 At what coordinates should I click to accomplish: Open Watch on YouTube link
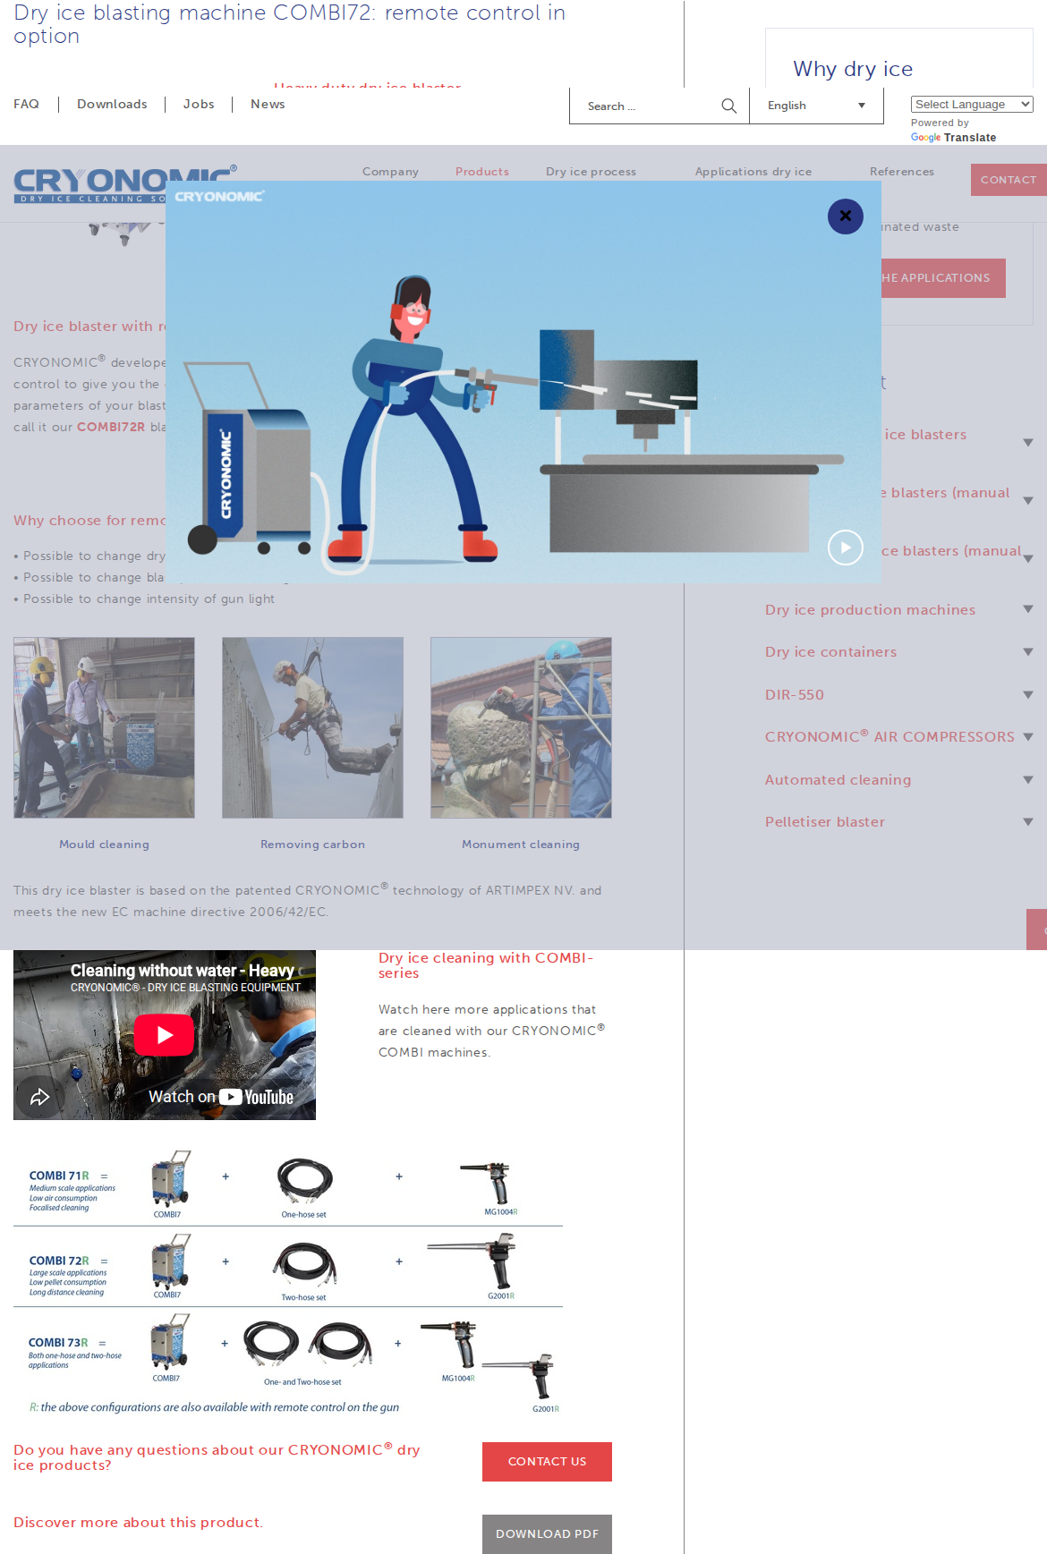(x=220, y=1097)
